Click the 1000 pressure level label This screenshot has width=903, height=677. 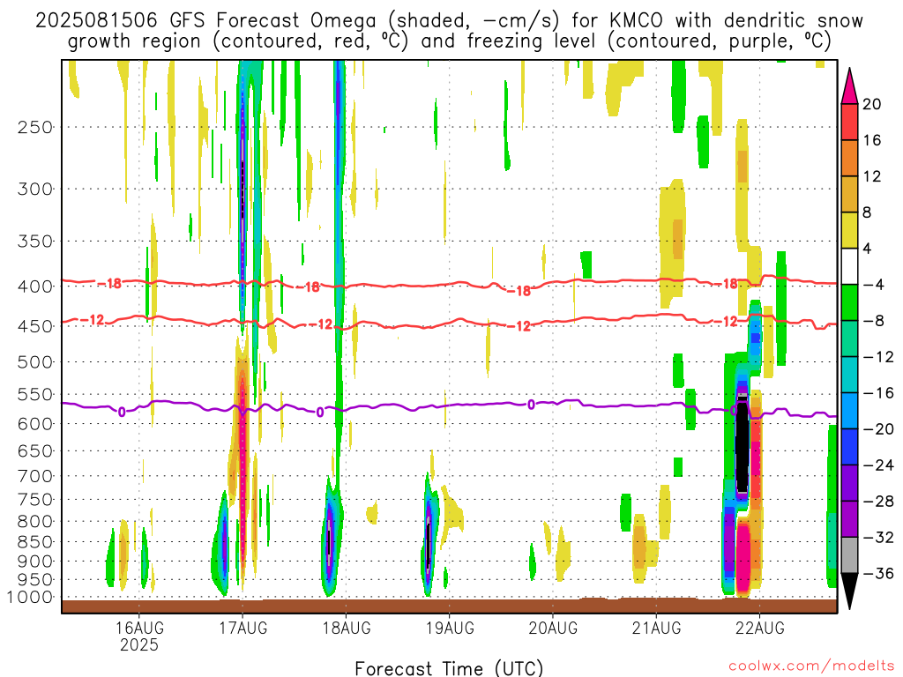pos(30,598)
